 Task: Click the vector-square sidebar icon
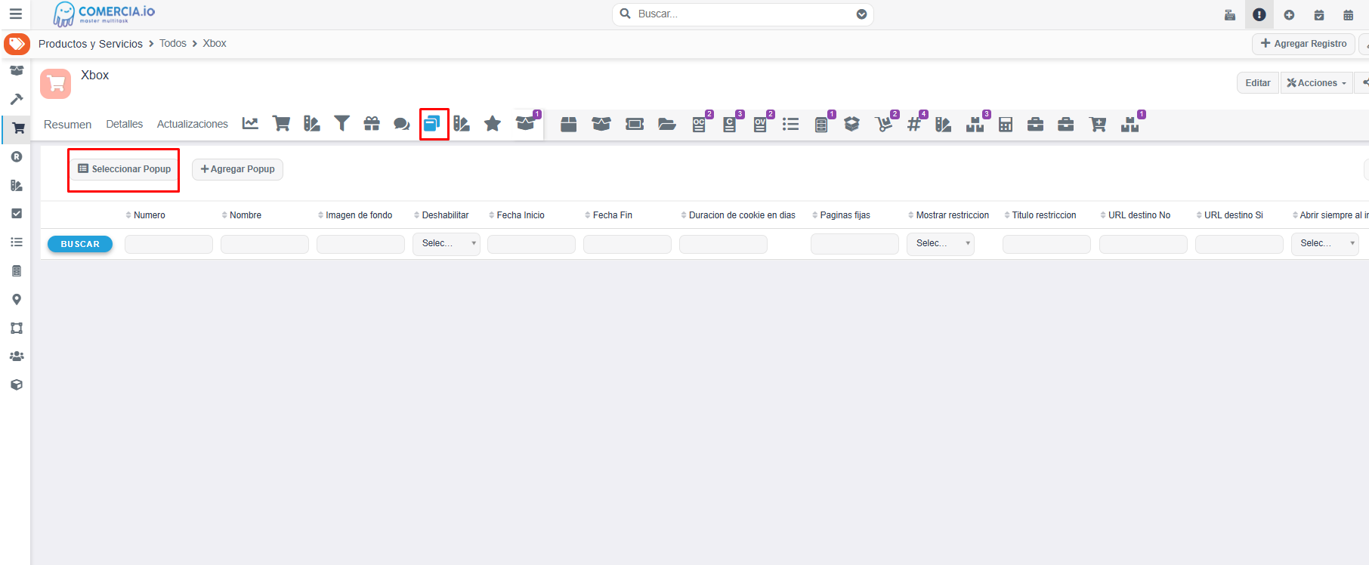pos(17,328)
